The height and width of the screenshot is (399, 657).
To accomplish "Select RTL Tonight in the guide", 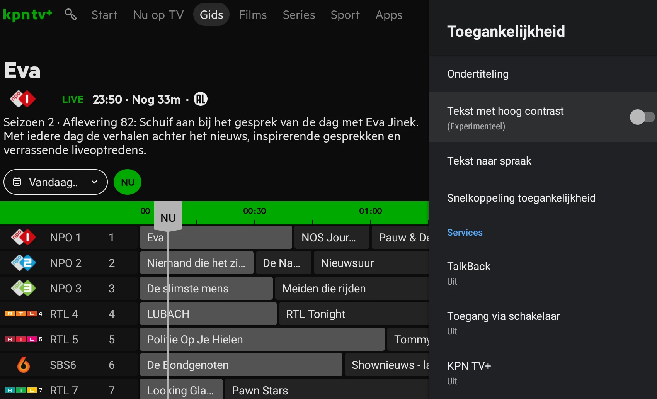I will click(315, 314).
